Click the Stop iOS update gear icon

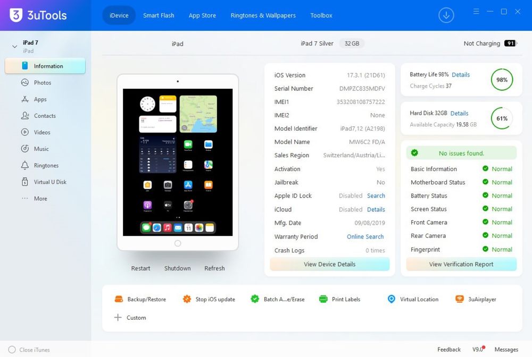(x=187, y=299)
